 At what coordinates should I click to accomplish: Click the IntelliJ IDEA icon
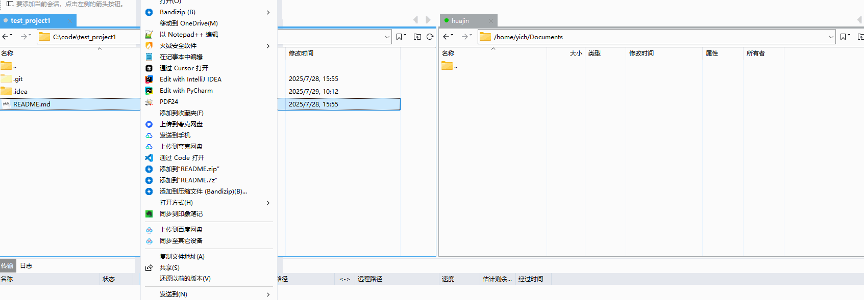pos(149,79)
